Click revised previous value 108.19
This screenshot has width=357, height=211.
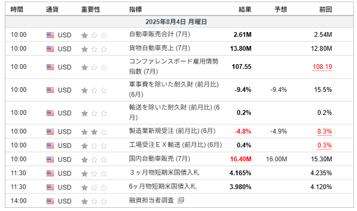pyautogui.click(x=322, y=67)
